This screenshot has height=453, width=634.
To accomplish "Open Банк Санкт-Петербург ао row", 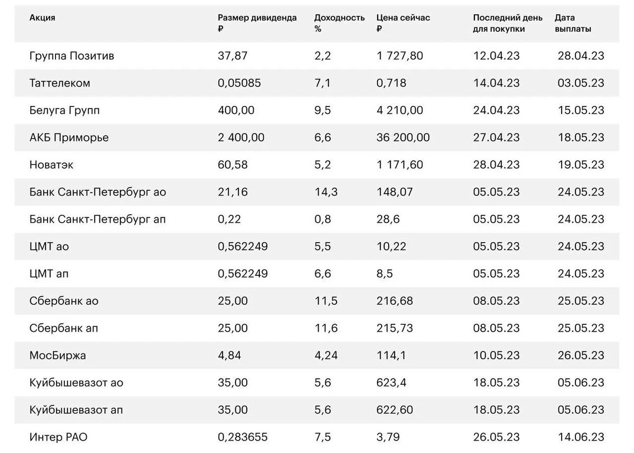I will coord(317,192).
